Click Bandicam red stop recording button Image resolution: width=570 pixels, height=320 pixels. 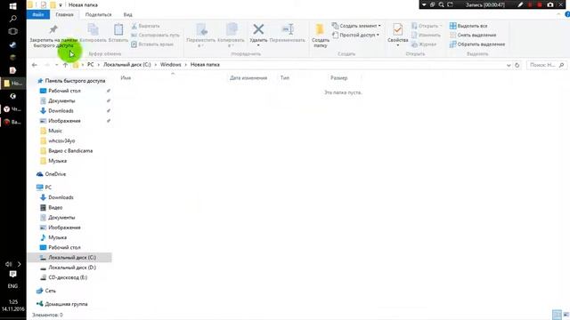pyautogui.click(x=540, y=4)
